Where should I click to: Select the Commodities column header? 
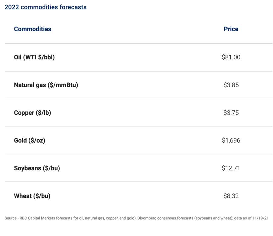click(x=33, y=29)
